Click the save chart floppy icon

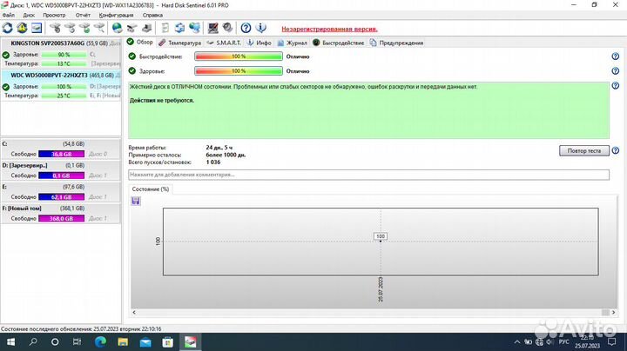pyautogui.click(x=136, y=201)
